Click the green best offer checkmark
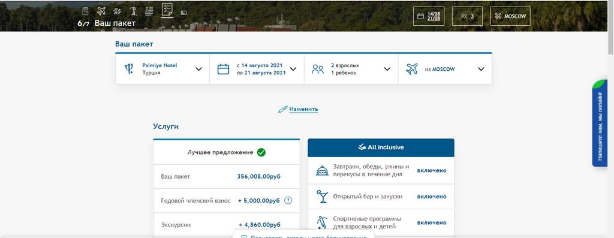Viewport: 614px width, 238px height. [x=261, y=152]
